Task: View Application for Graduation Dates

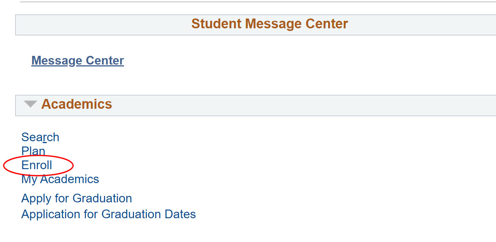Action: click(x=108, y=214)
